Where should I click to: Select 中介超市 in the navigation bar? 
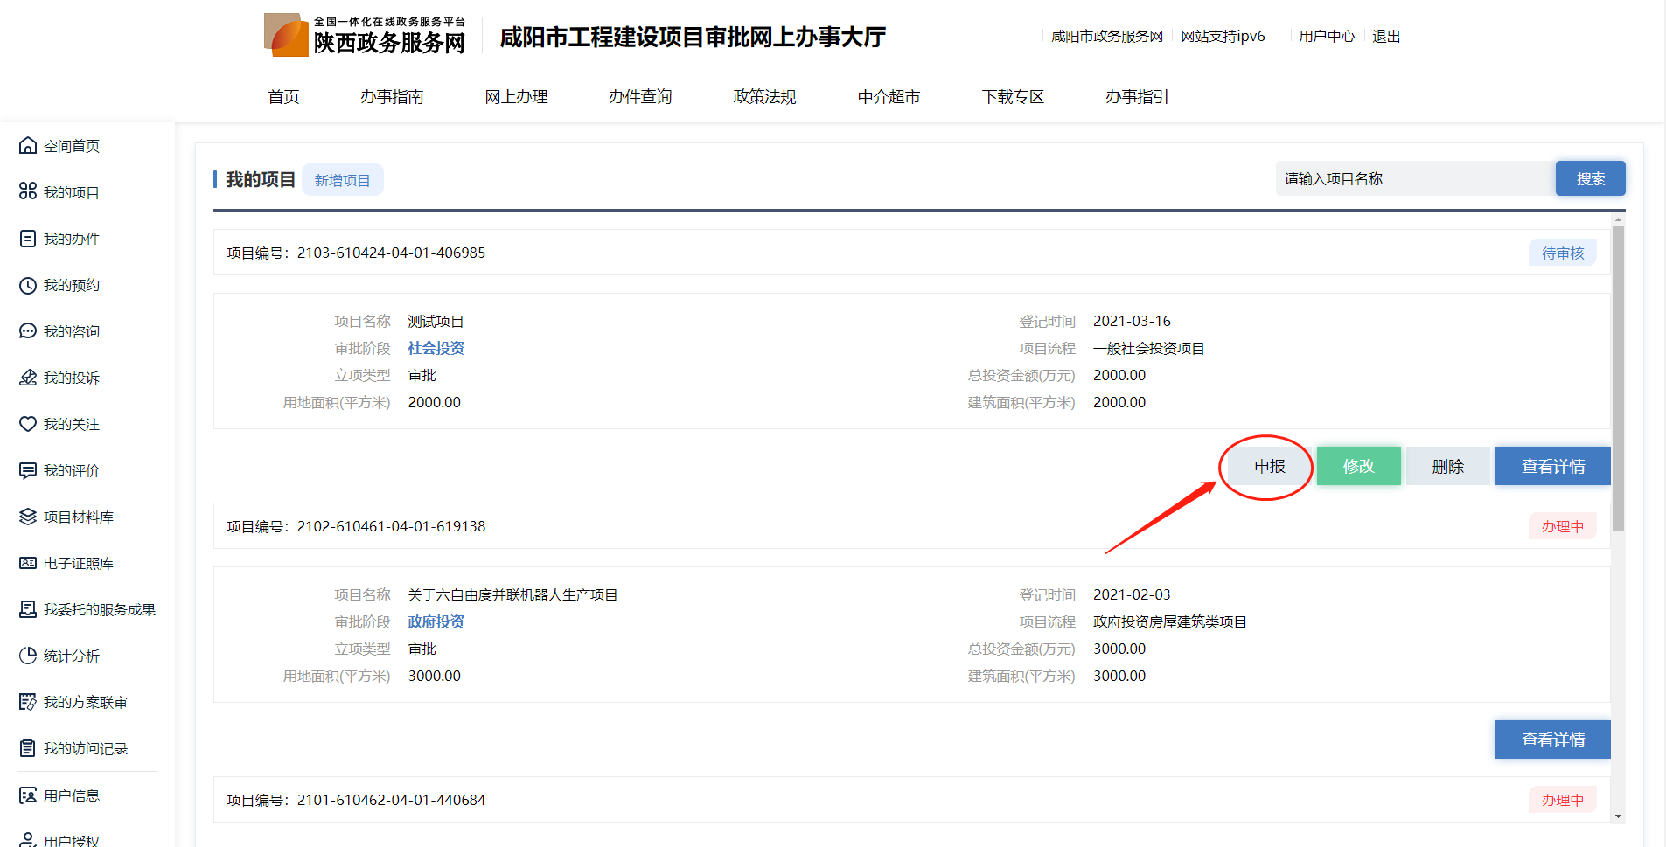click(x=889, y=97)
